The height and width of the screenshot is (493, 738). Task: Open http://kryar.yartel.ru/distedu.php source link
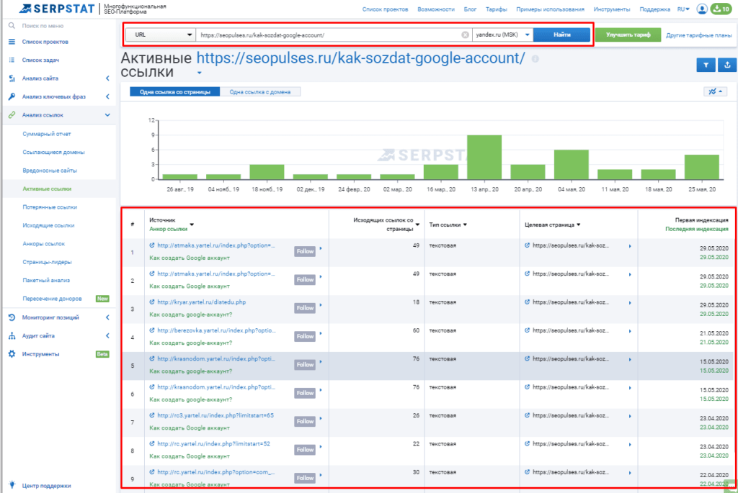[x=202, y=302]
